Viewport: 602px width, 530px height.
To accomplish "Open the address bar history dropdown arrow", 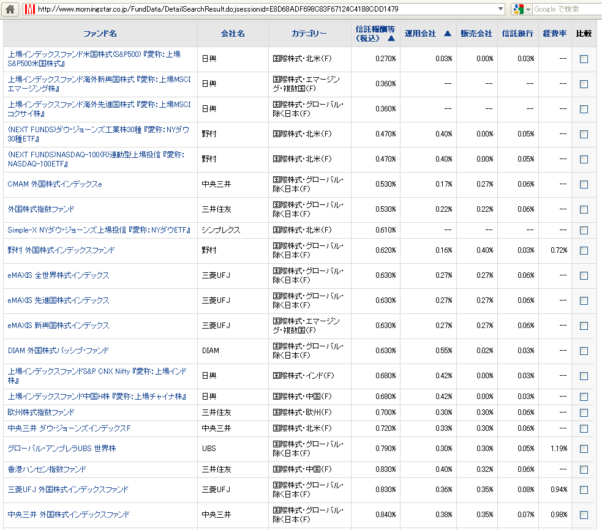I will coord(500,9).
